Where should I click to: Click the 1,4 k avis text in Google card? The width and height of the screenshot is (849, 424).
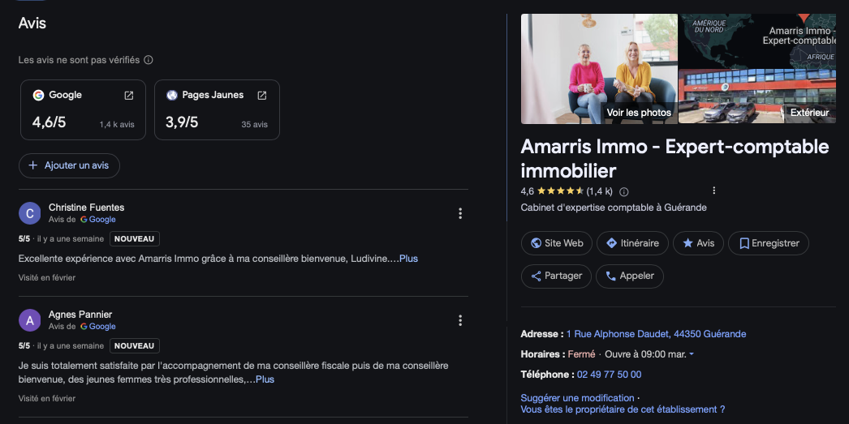click(x=117, y=125)
